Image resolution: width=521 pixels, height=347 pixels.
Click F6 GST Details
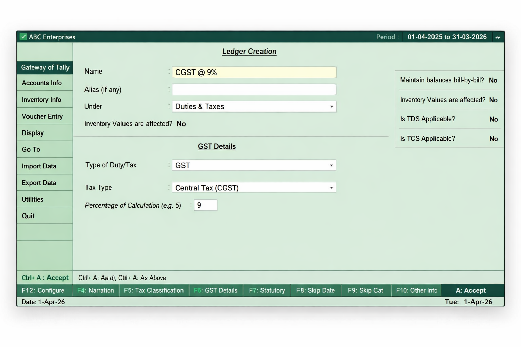(215, 290)
